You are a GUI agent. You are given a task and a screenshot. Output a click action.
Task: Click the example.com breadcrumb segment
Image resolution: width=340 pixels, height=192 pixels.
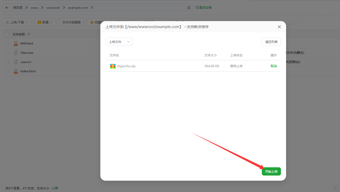tap(78, 8)
